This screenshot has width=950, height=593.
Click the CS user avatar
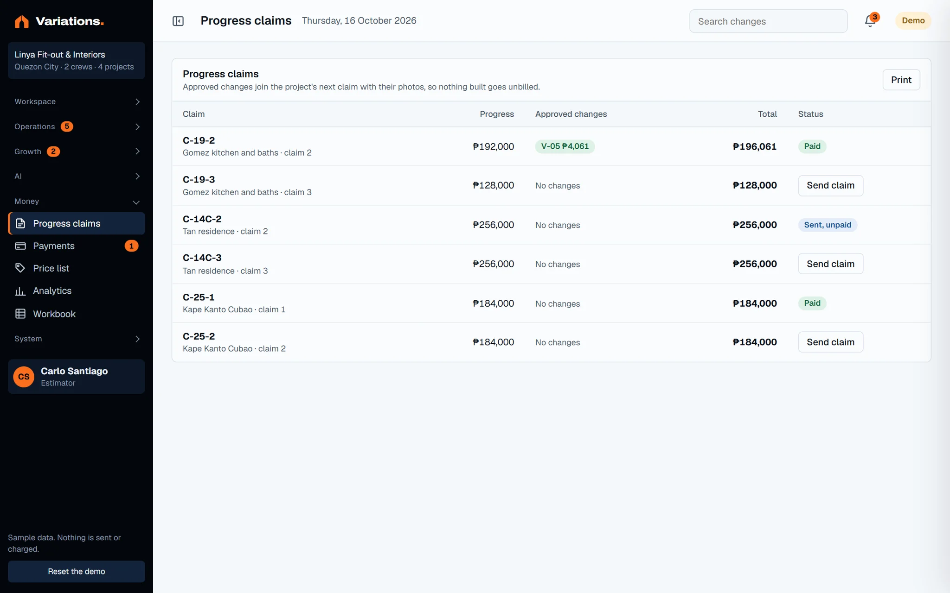[24, 377]
